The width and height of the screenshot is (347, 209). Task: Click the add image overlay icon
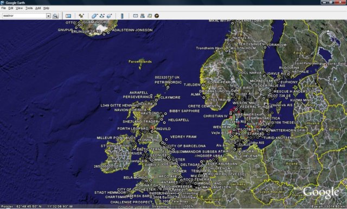[x=110, y=16]
